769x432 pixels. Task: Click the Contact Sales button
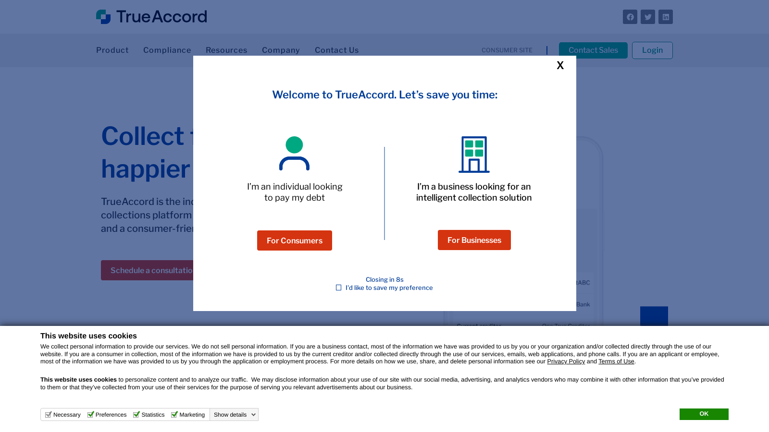coord(593,50)
